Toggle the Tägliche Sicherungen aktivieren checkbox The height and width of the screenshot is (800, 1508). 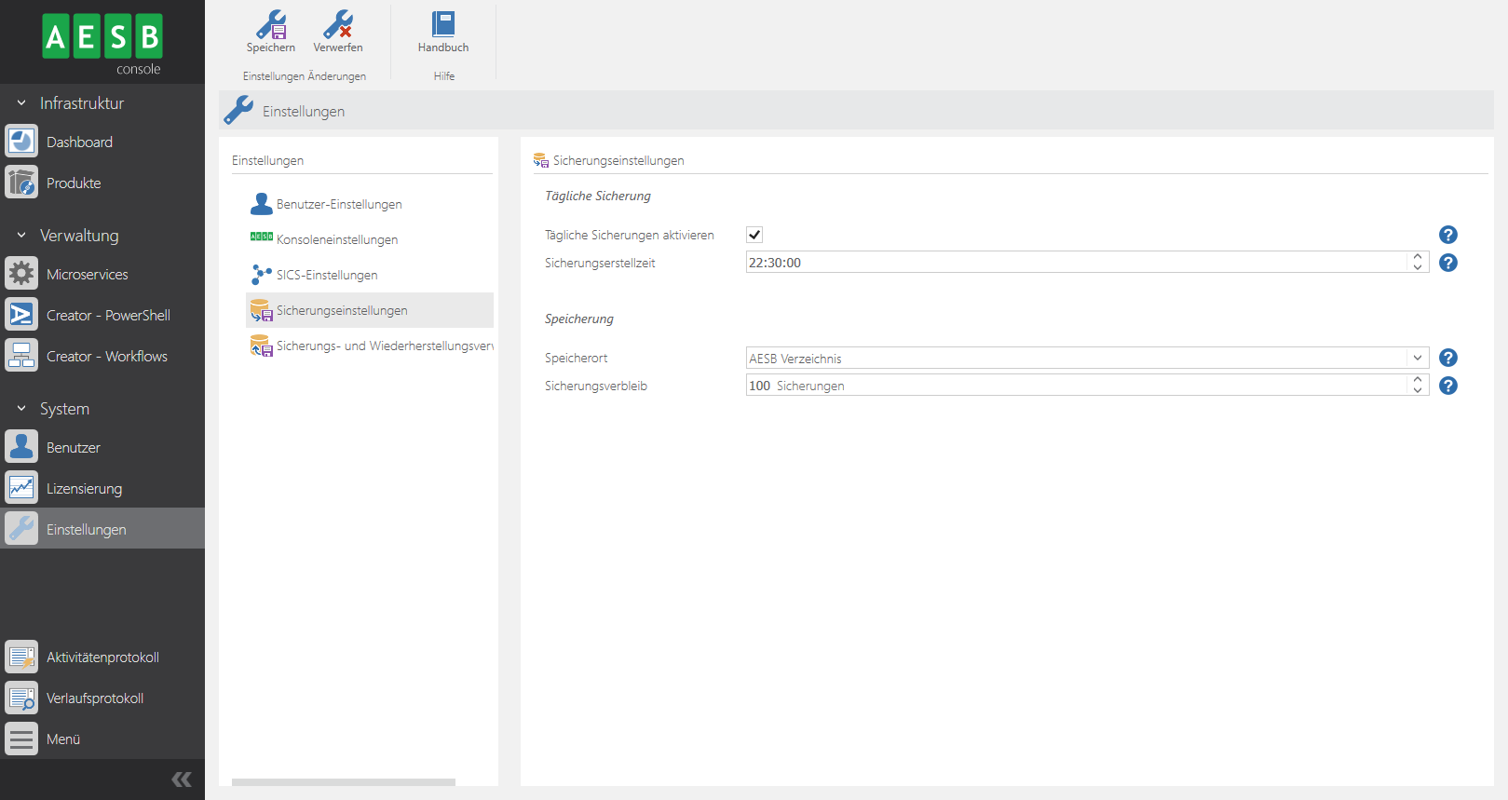[754, 236]
